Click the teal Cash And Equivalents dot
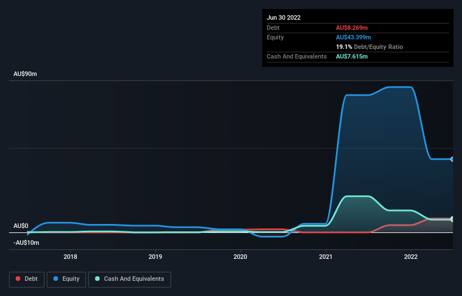This screenshot has width=462, height=296. click(97, 279)
